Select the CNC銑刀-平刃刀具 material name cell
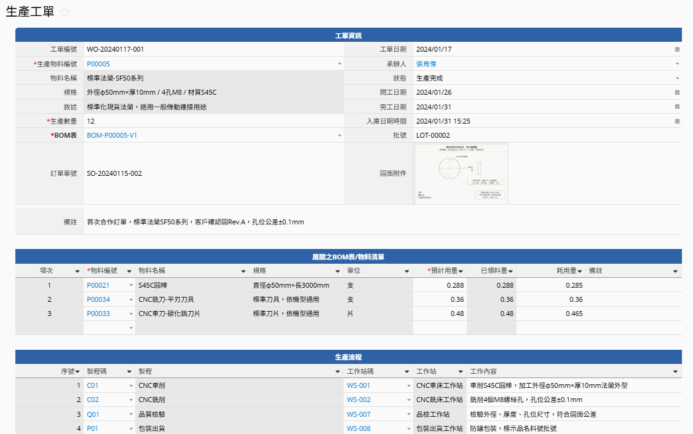 [x=192, y=299]
